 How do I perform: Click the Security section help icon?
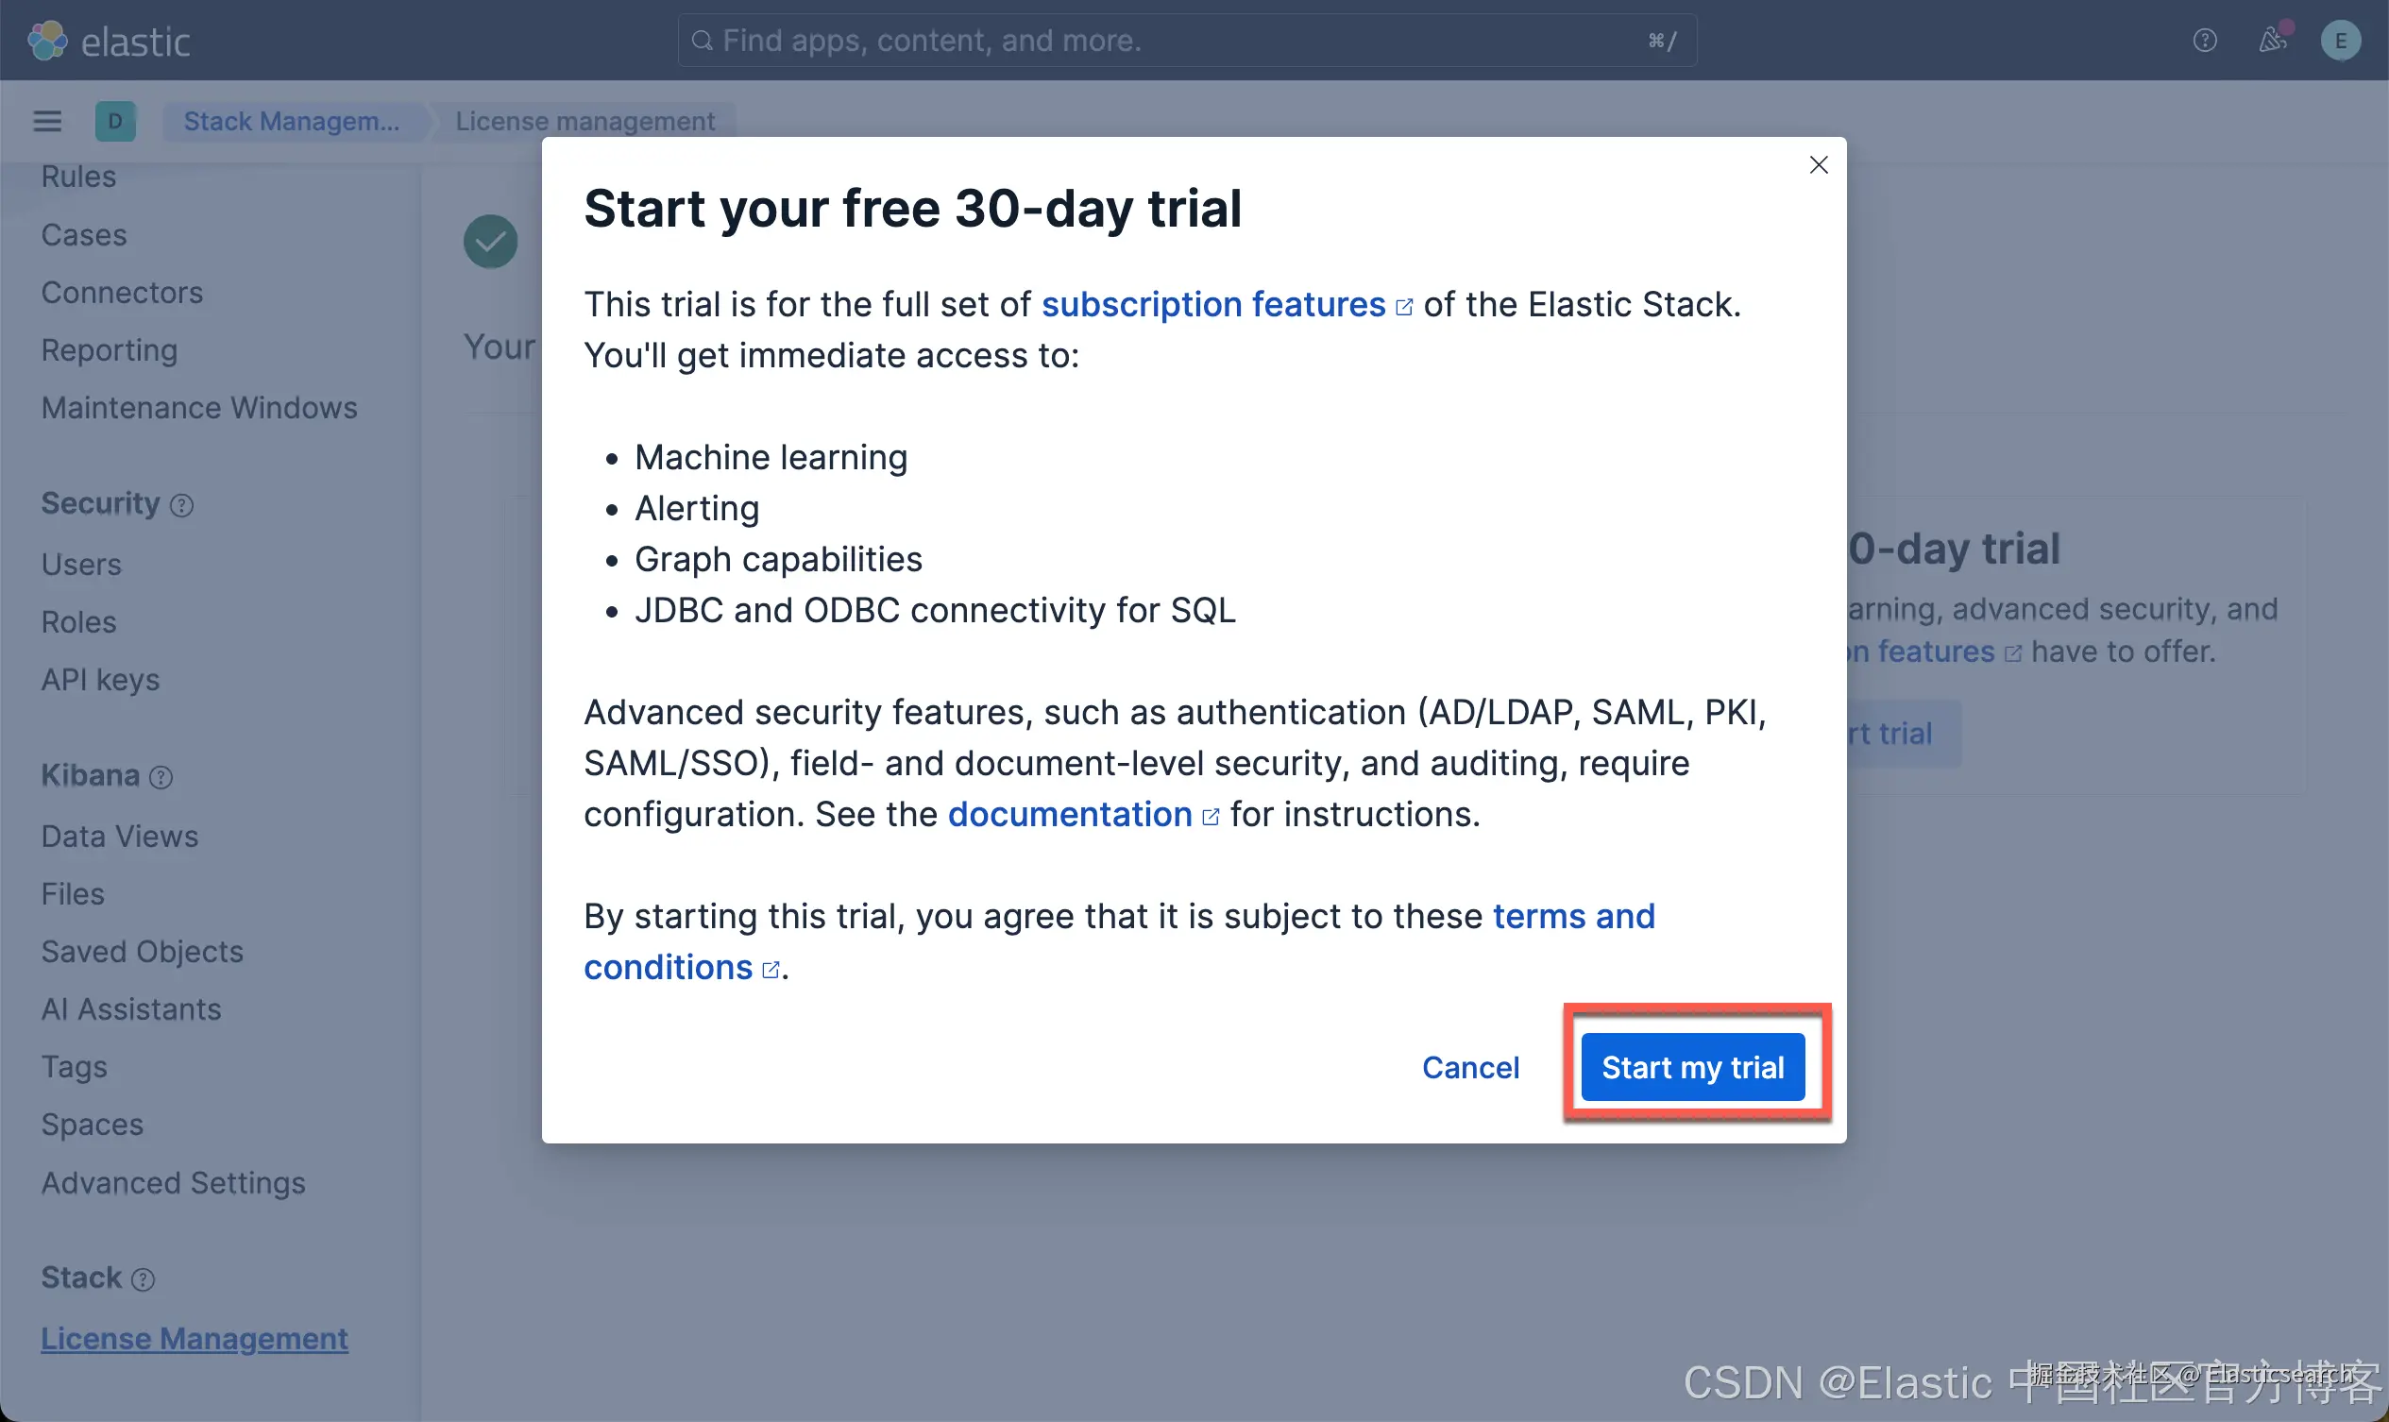(181, 505)
